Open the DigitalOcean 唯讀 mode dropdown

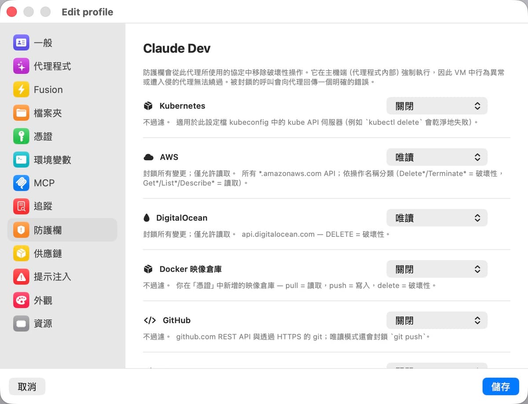tap(437, 218)
